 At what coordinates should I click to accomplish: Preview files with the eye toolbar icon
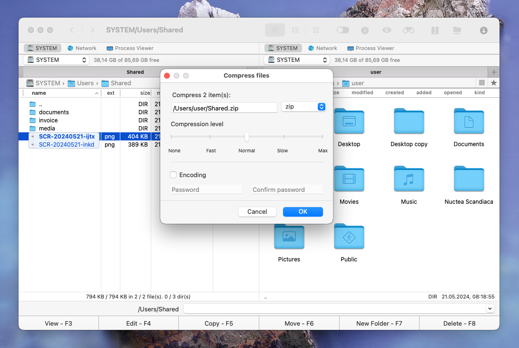386,30
